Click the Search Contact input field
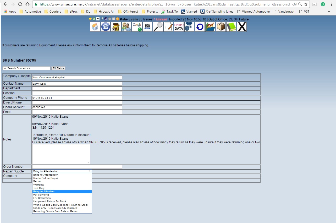This screenshot has width=336, height=223. tap(26, 68)
